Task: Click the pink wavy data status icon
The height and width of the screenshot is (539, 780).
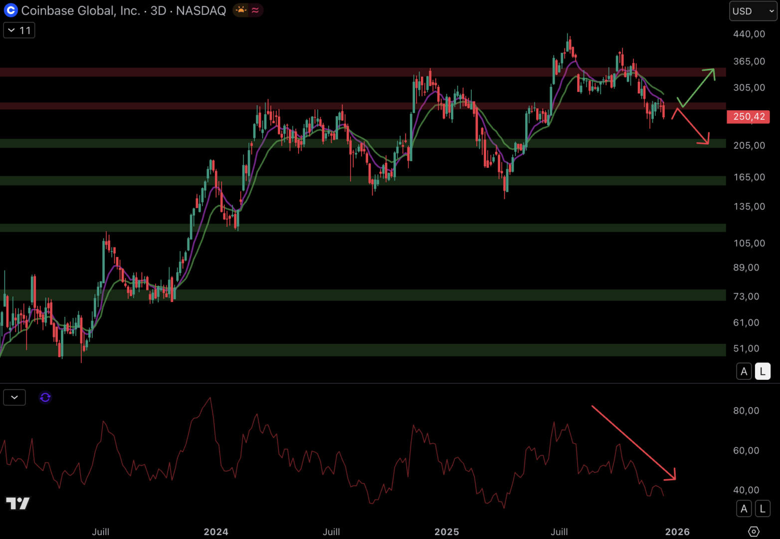Action: (255, 10)
